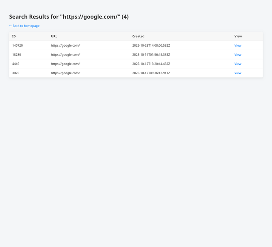Image resolution: width=272 pixels, height=247 pixels.
Task: Open View link for ID 3025
Action: click(238, 73)
